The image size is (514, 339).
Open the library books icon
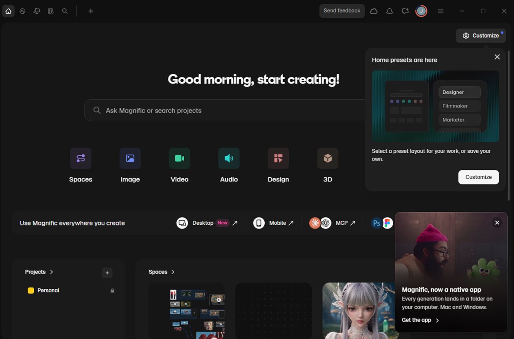click(x=51, y=11)
